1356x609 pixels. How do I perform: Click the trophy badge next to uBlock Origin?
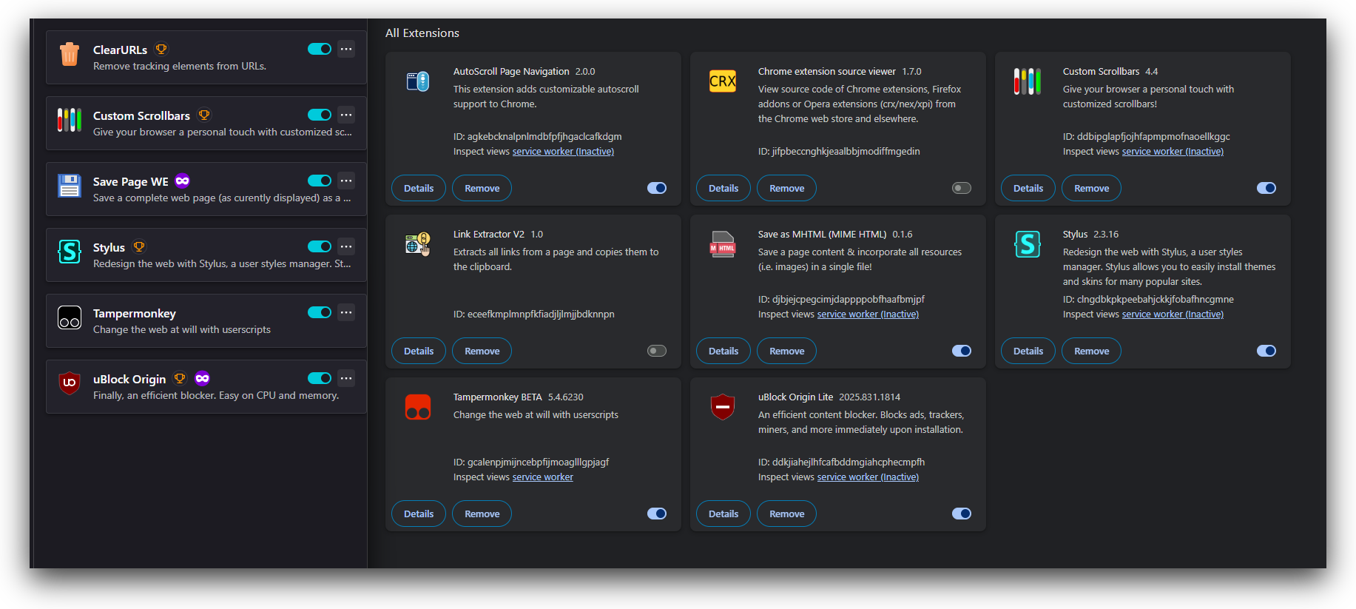(x=180, y=379)
